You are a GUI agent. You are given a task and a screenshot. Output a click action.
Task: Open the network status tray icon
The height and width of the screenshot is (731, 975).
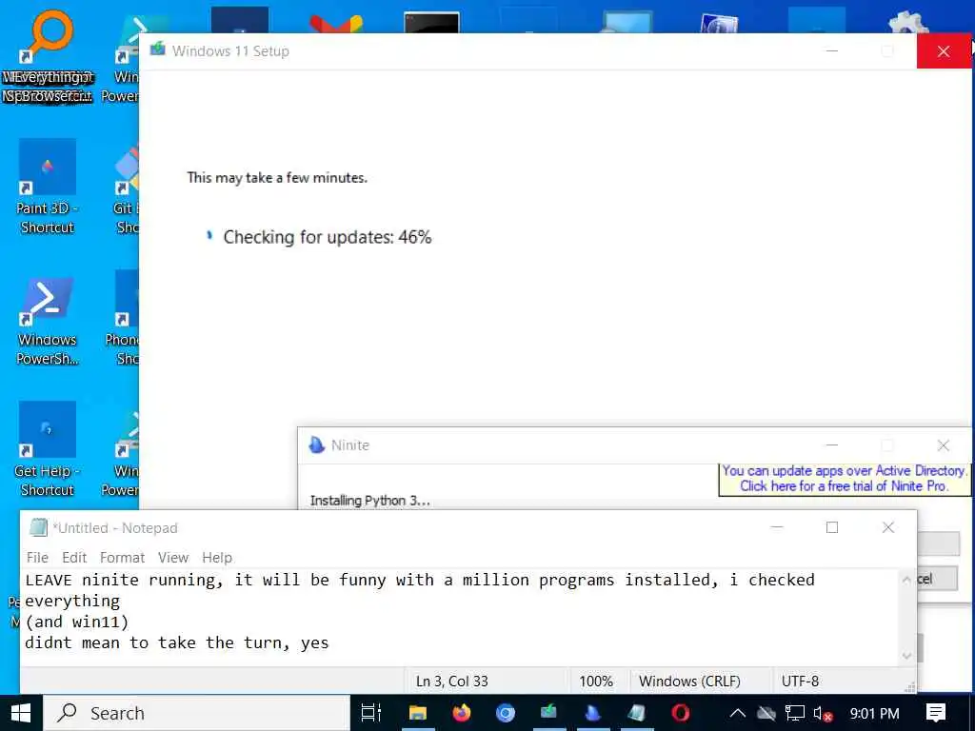point(795,714)
